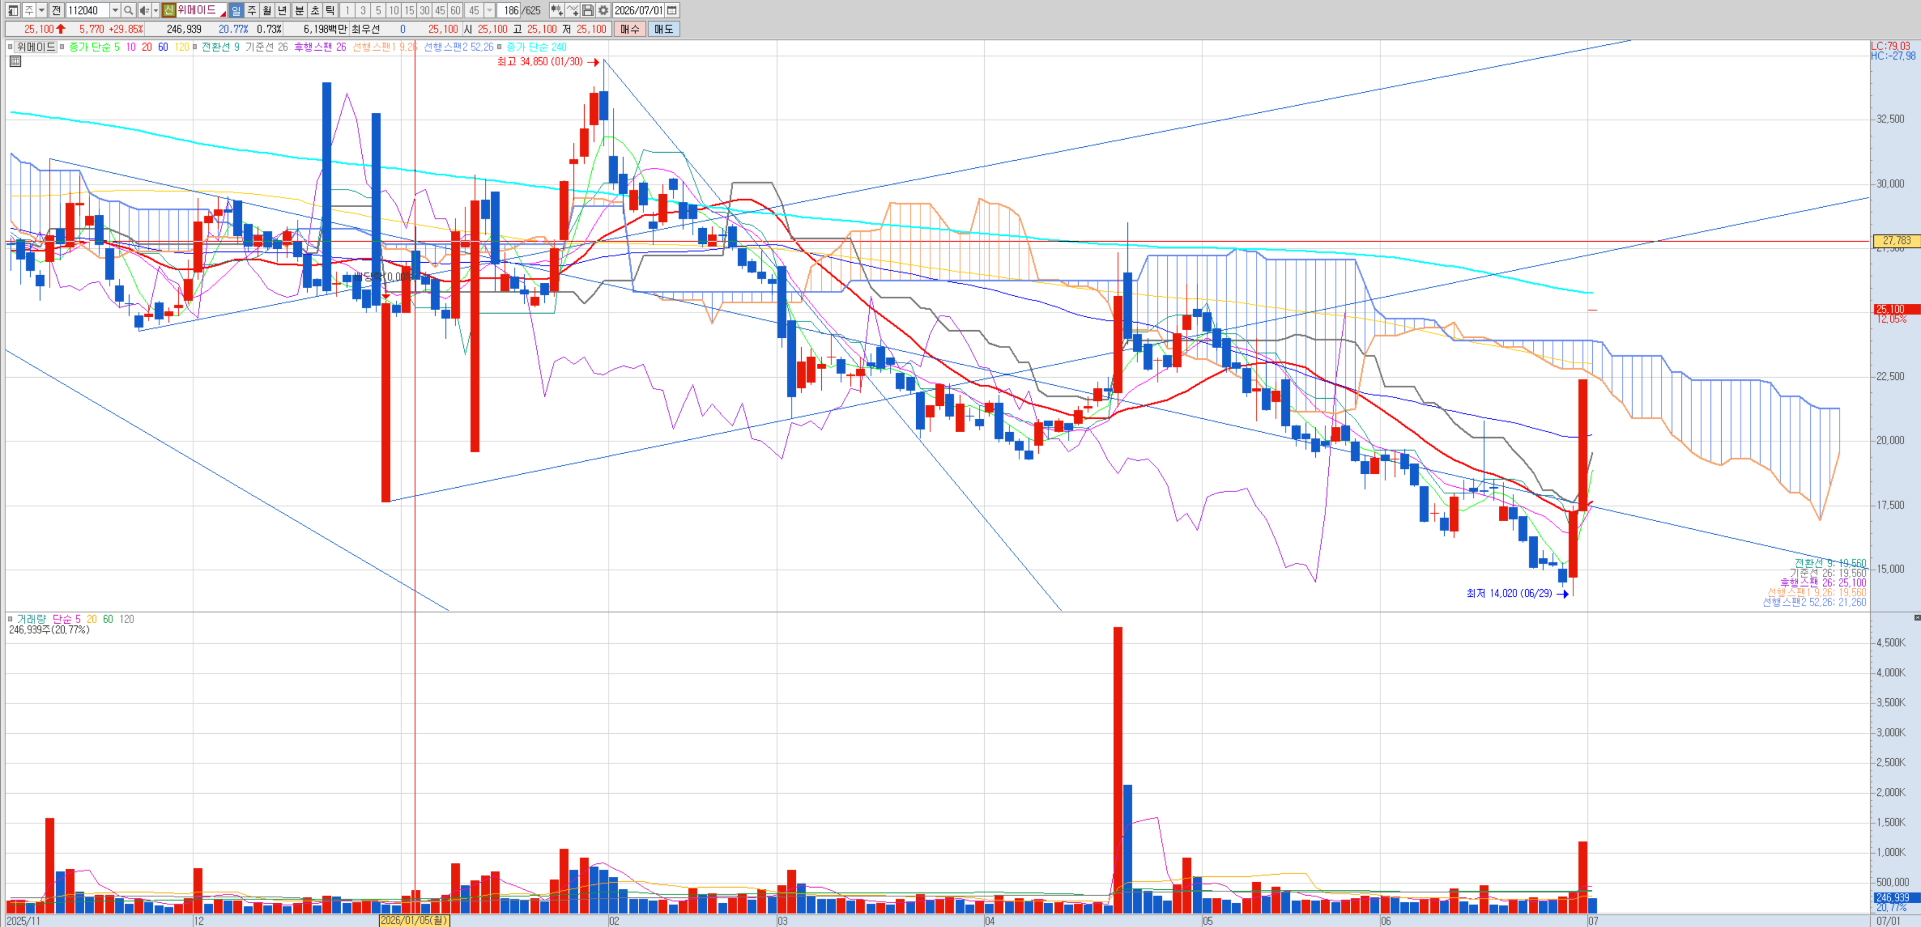Screen dimensions: 1921x927
Task: Toggle the square marker before 거래량 legend
Action: 10,619
